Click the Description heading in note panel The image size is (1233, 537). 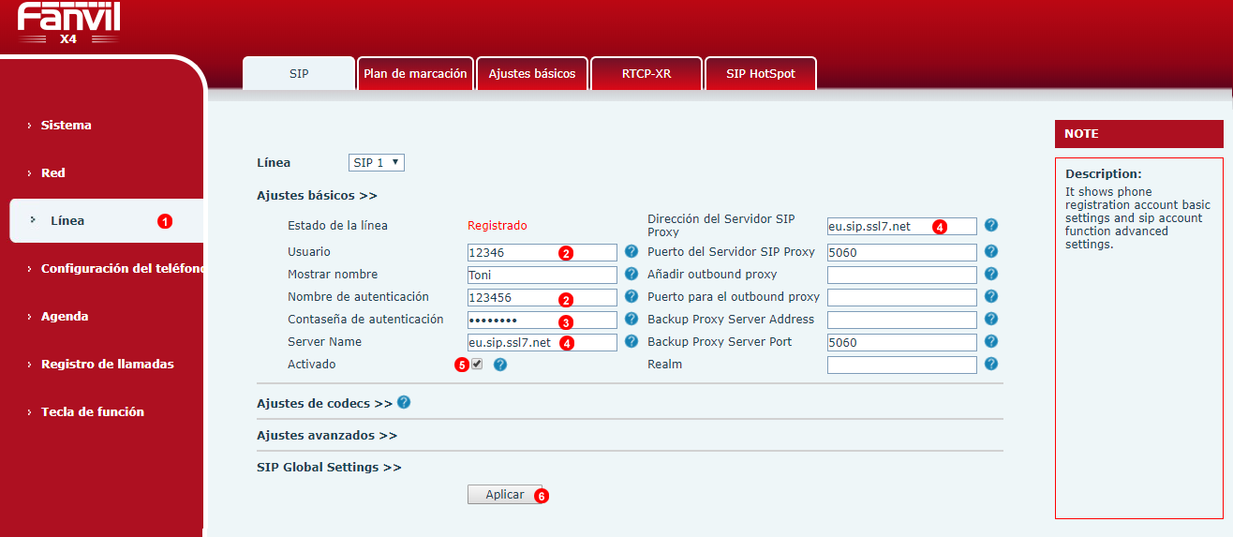point(1104,174)
